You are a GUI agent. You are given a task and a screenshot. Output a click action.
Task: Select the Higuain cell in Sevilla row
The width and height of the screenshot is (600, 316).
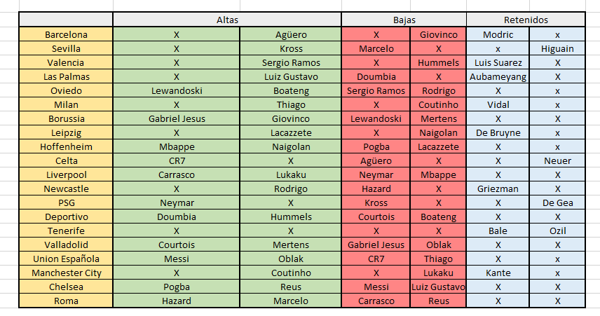point(557,48)
